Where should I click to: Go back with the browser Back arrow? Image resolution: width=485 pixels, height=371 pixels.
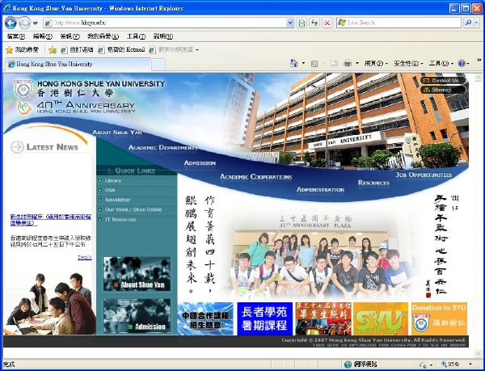click(x=11, y=23)
